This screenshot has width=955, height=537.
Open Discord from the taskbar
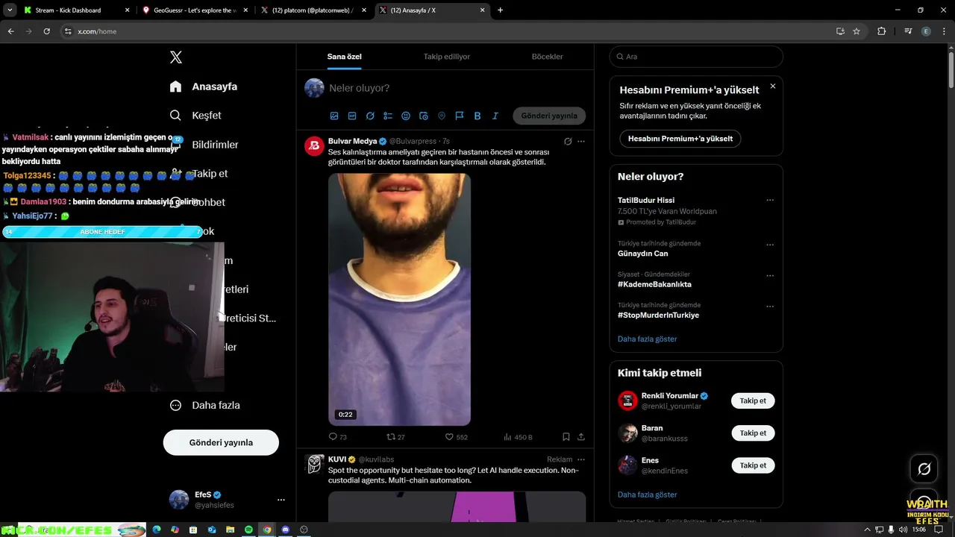point(285,530)
